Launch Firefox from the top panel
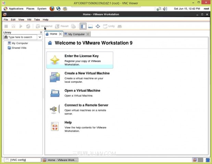 (x=52, y=9)
